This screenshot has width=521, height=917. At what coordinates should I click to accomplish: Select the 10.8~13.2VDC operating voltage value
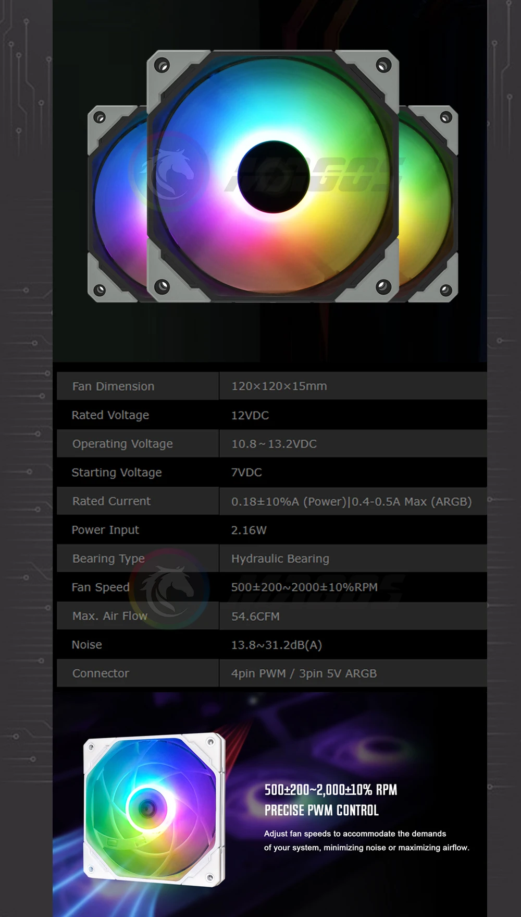point(274,444)
